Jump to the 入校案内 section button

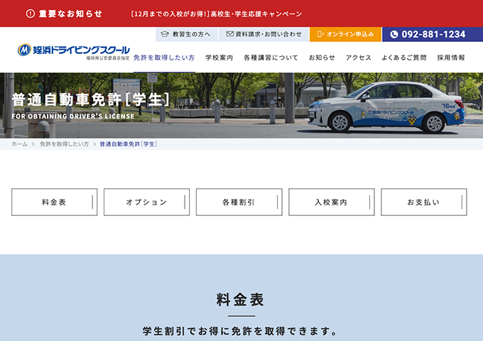[x=332, y=202]
